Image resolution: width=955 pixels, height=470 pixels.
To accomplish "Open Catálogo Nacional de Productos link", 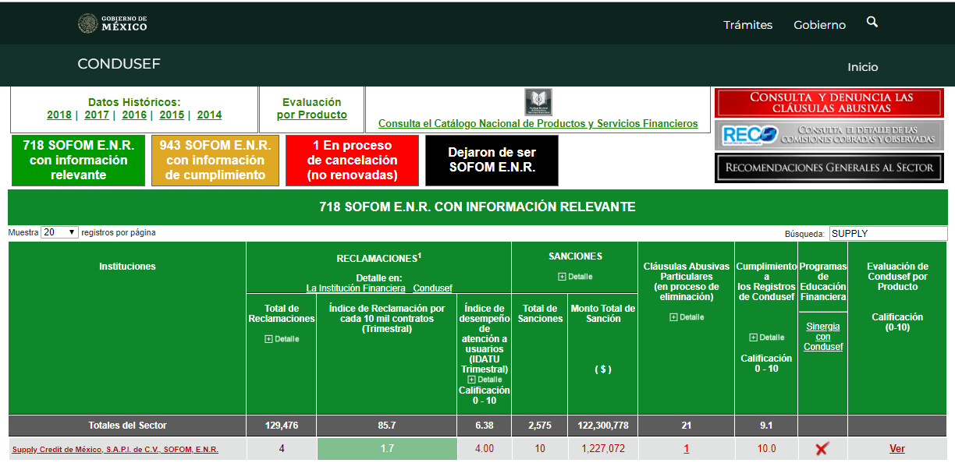I will click(x=538, y=124).
